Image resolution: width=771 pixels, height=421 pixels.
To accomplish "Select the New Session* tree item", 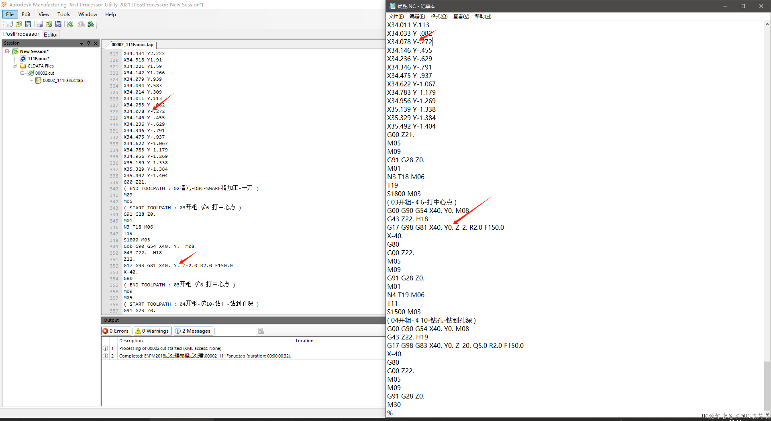I will coord(34,51).
